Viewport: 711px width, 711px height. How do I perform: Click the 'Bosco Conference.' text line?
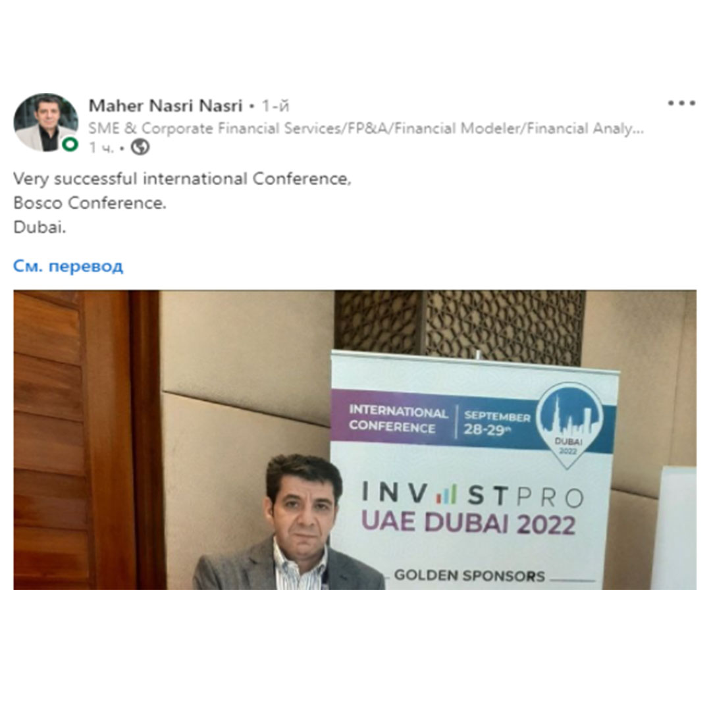(x=90, y=203)
